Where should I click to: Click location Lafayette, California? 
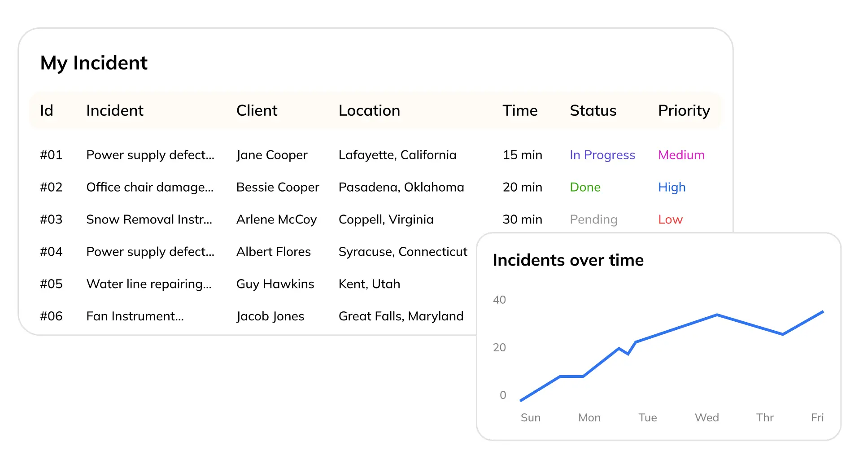[397, 155]
